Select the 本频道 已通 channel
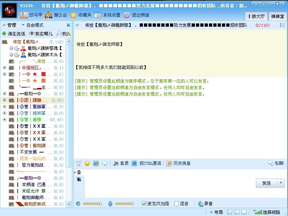 [36, 185]
